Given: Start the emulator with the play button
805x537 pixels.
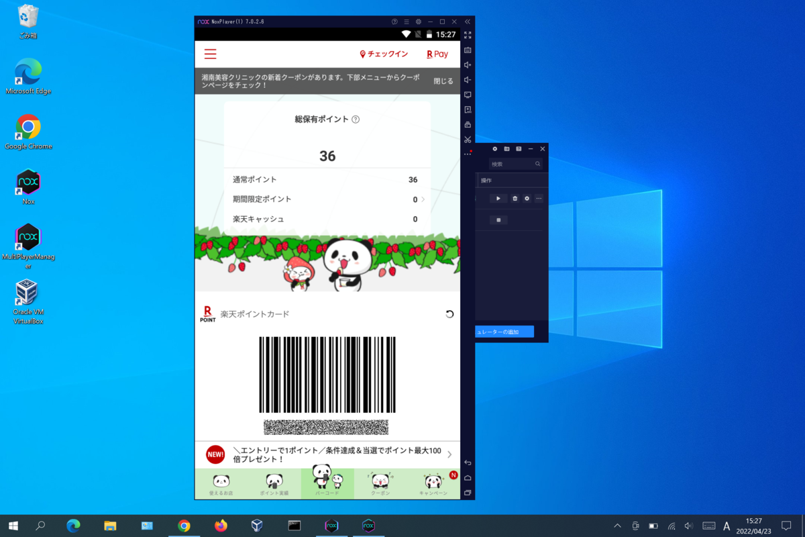Looking at the screenshot, I should (498, 199).
